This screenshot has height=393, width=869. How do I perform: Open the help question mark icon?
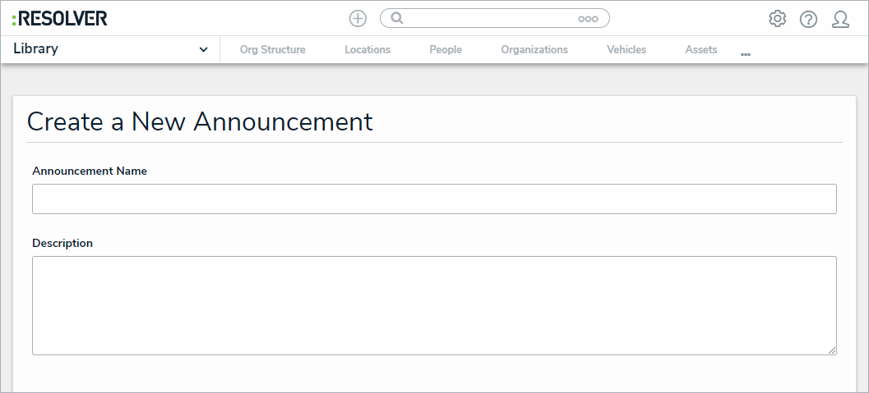coord(808,19)
